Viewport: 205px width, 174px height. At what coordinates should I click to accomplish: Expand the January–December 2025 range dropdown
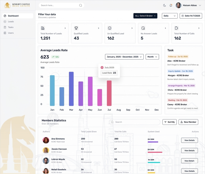(124, 57)
